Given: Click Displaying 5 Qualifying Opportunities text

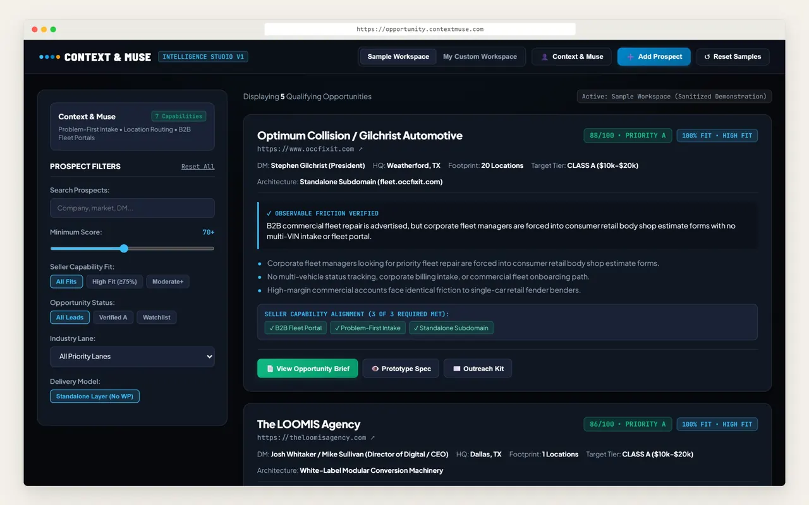Looking at the screenshot, I should (307, 97).
